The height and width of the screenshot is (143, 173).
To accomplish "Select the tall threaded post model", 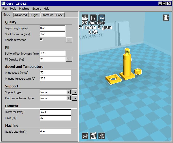I will coord(127,64).
